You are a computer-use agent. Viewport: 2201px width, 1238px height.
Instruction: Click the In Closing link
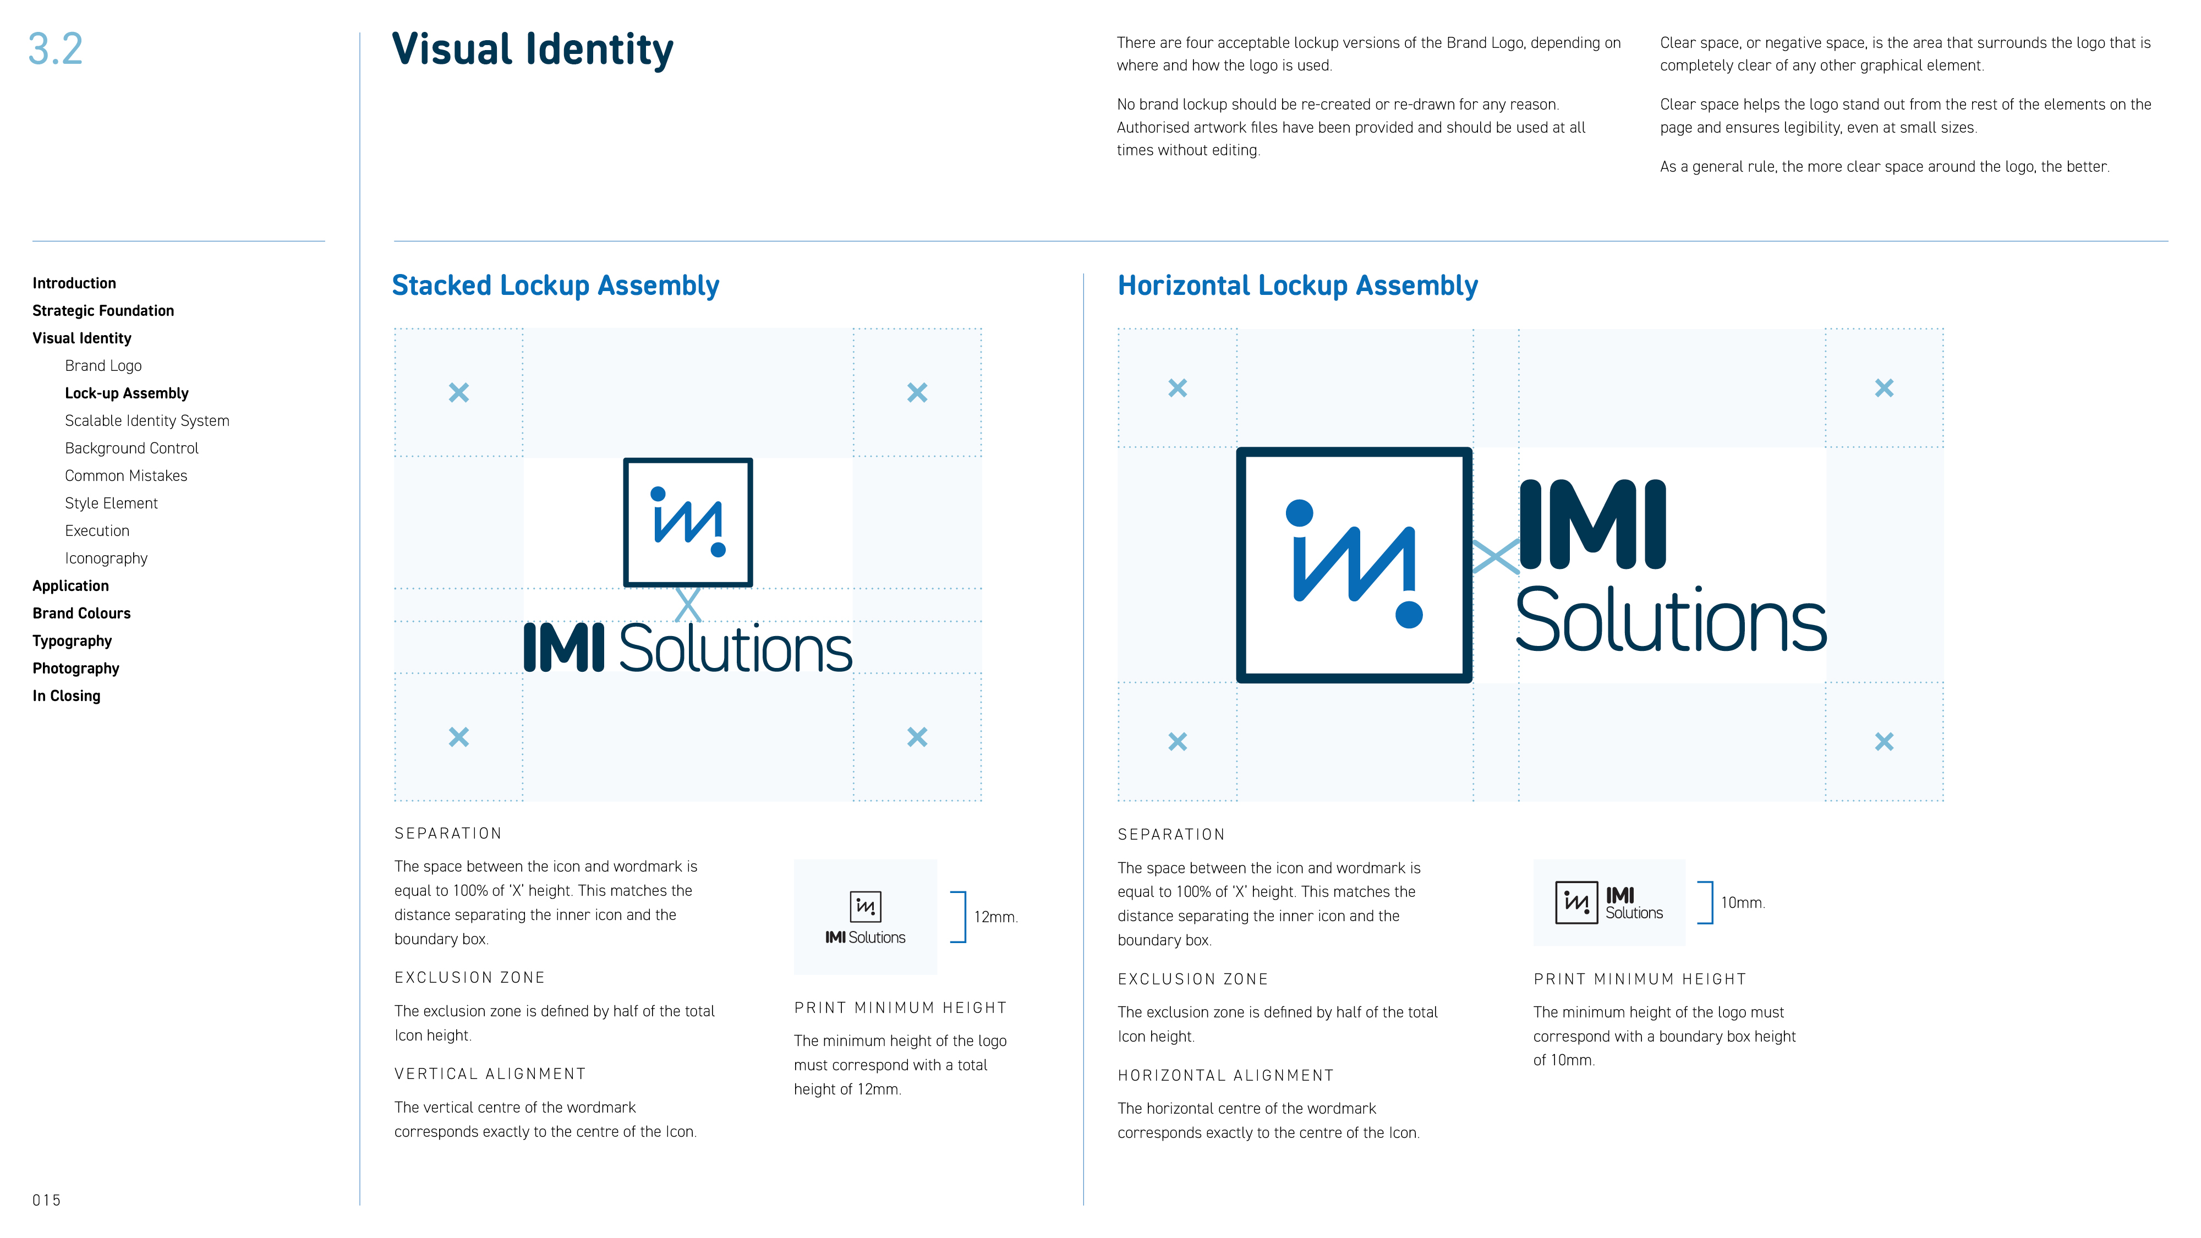click(x=66, y=695)
